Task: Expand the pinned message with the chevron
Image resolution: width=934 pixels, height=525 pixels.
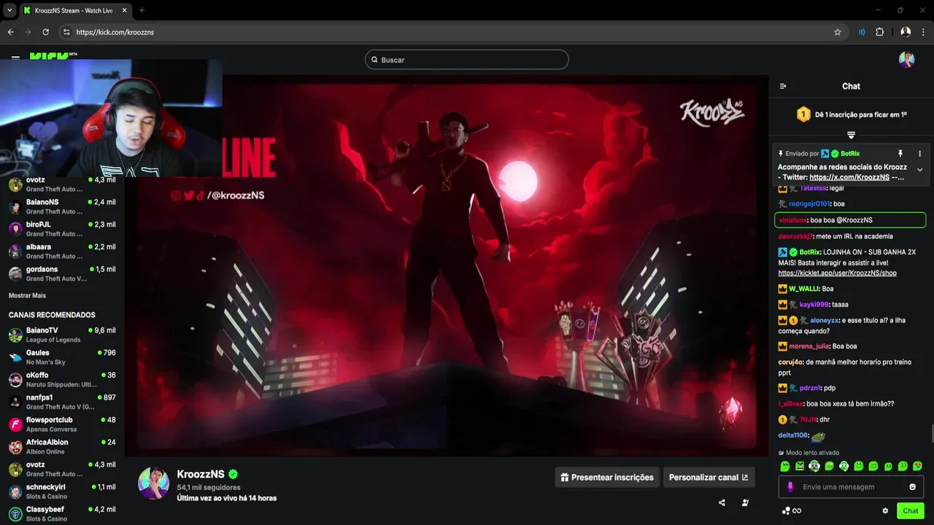Action: (919, 170)
